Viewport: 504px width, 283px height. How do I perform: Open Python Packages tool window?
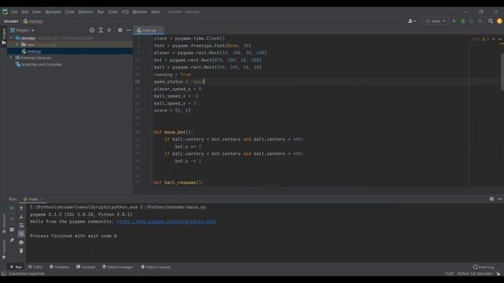[117, 267]
